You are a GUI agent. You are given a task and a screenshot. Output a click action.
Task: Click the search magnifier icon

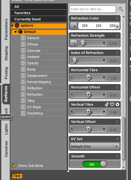pos(121,9)
